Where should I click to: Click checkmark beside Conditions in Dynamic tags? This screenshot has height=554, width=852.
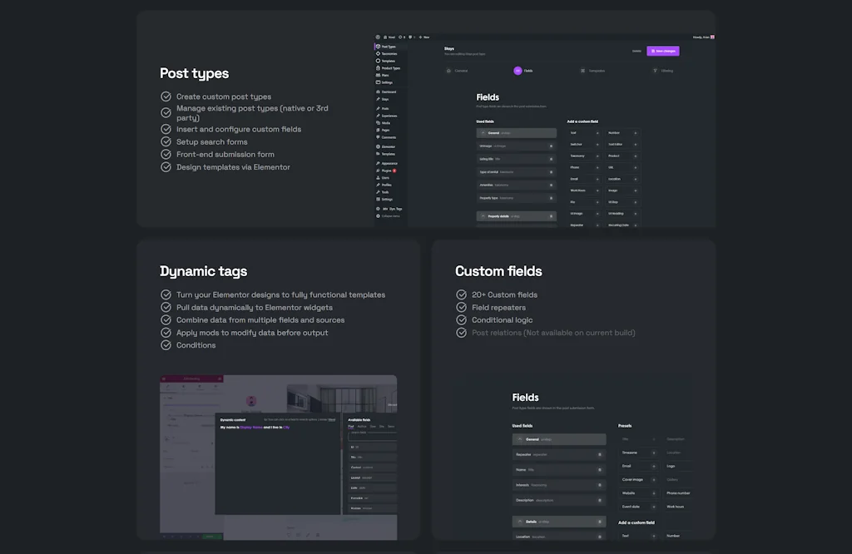point(166,345)
